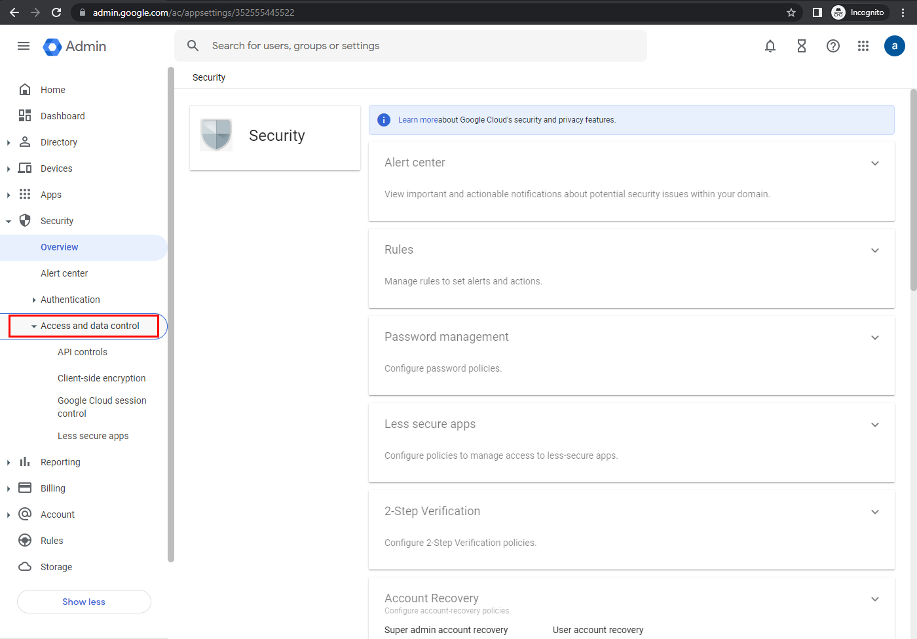Open the Billing section

(x=54, y=488)
